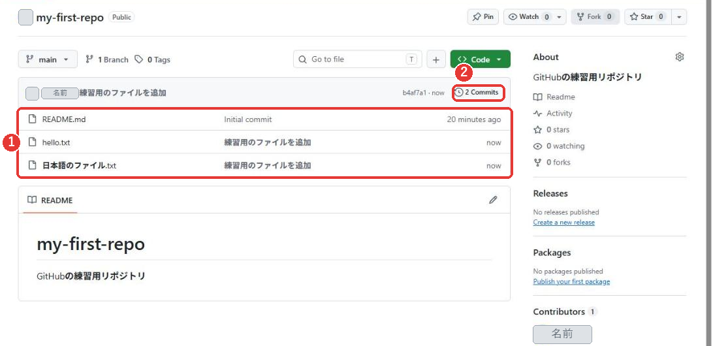
Task: Click the README book icon in the tab
Action: tap(32, 200)
